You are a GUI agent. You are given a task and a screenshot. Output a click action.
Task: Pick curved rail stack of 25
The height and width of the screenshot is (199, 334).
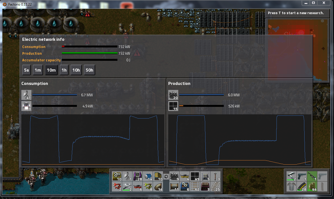pyautogui.click(x=216, y=187)
